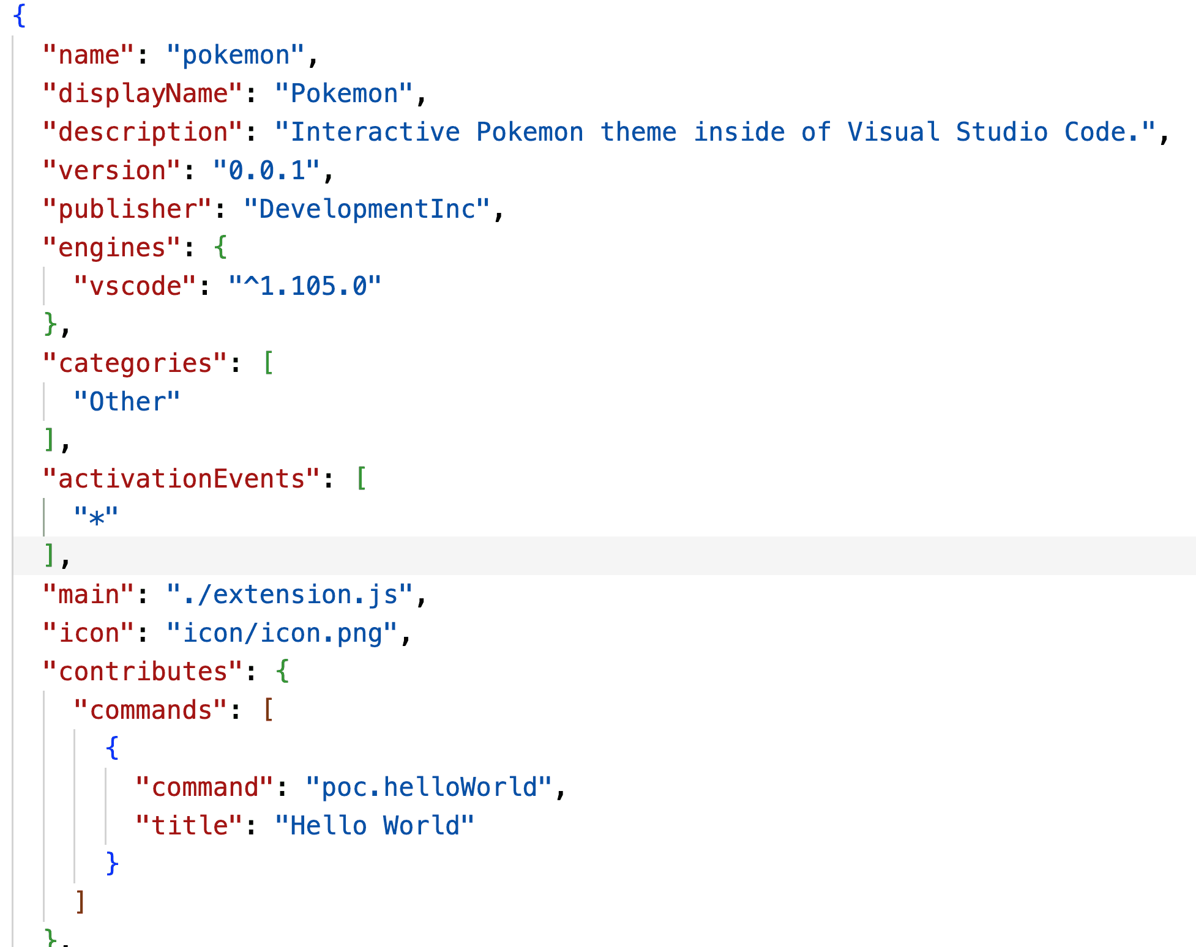Image resolution: width=1196 pixels, height=947 pixels.
Task: Click the opening bracket after "commands"
Action: pyautogui.click(x=267, y=711)
